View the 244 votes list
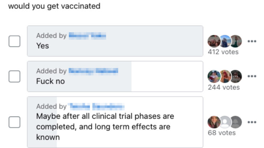This screenshot has width=264, height=148. coord(224,87)
